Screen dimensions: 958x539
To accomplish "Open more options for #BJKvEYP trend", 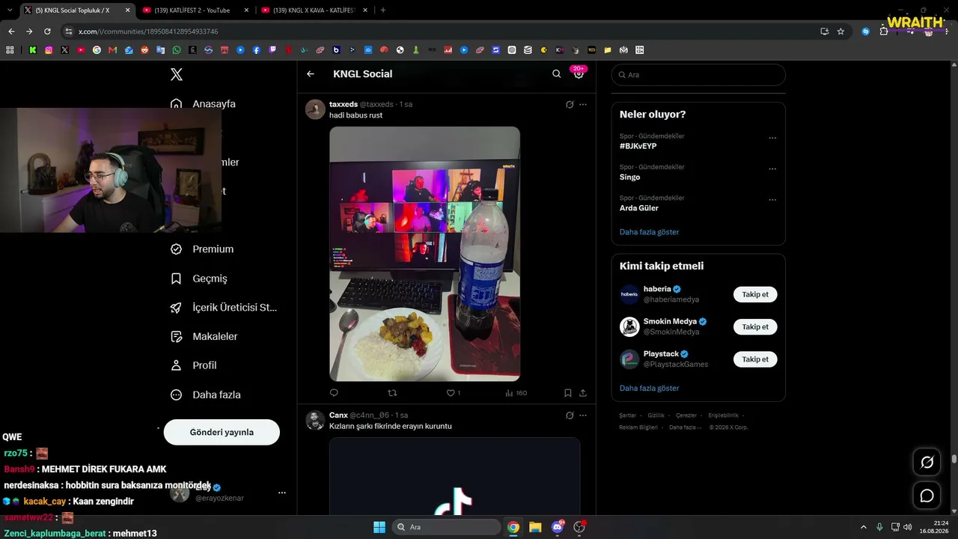I will coord(772,138).
